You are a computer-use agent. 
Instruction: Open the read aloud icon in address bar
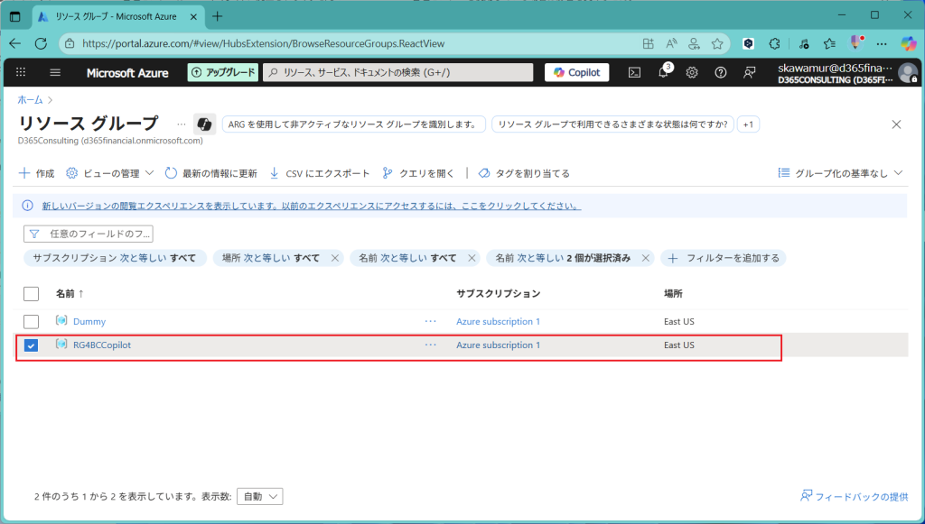tap(671, 43)
